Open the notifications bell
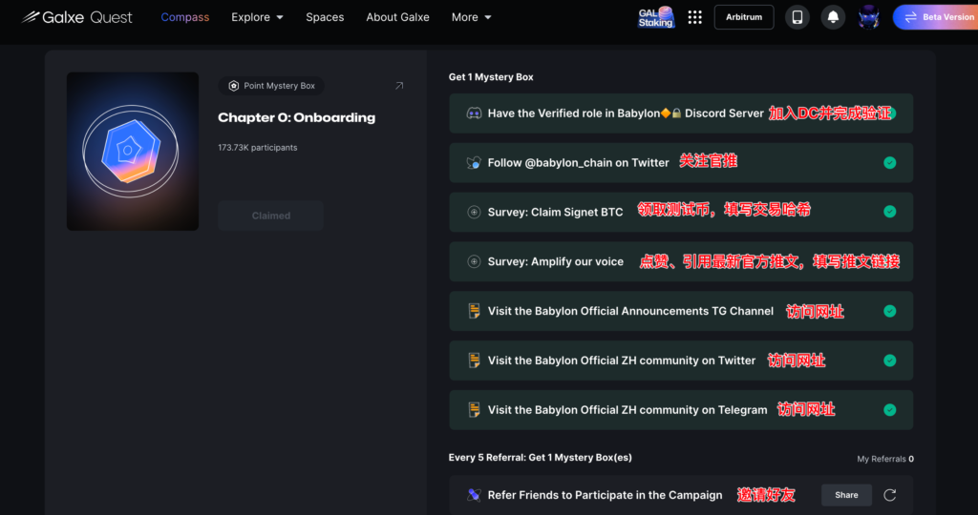 point(833,17)
